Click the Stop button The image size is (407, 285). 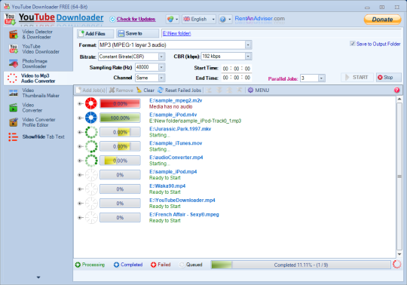(x=389, y=78)
